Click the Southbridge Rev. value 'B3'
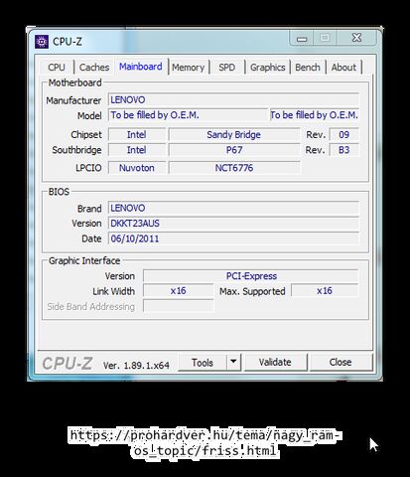 pyautogui.click(x=343, y=150)
